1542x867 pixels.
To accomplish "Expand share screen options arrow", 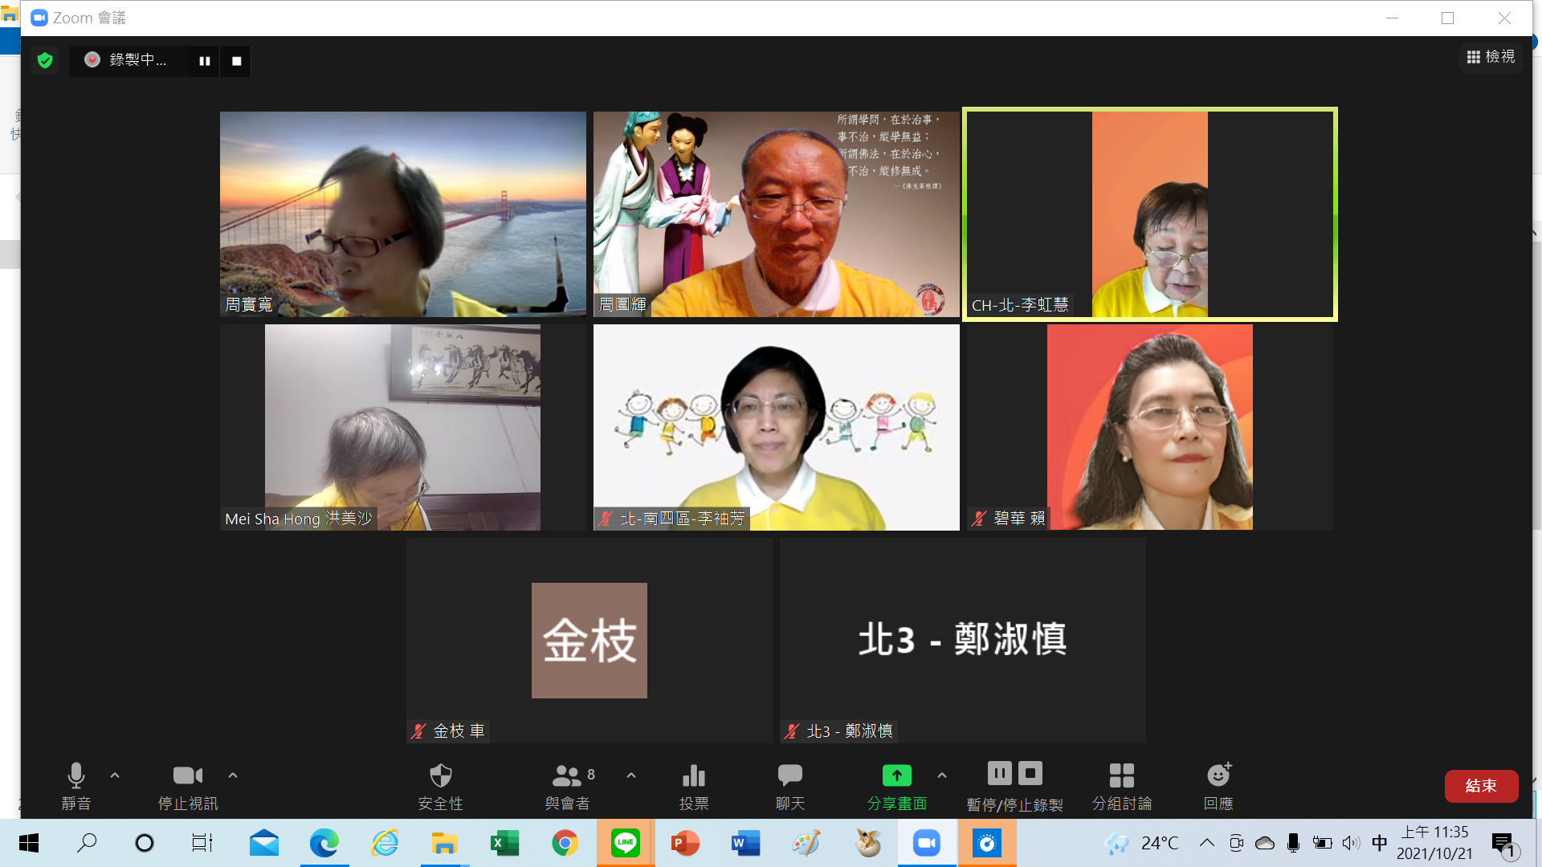I will pos(942,775).
